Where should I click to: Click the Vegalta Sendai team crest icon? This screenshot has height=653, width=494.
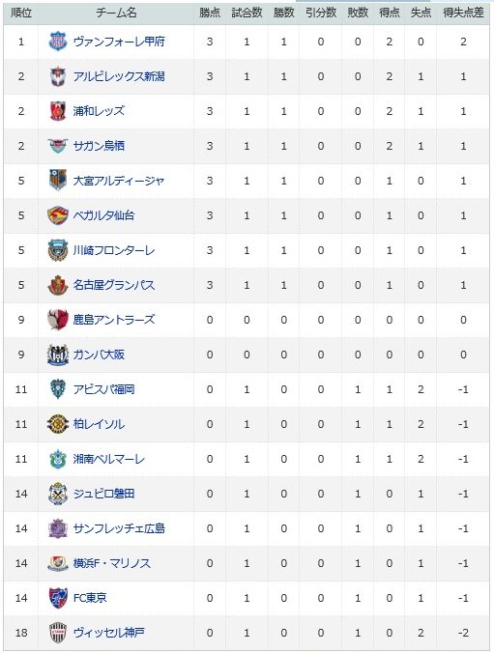tap(58, 215)
